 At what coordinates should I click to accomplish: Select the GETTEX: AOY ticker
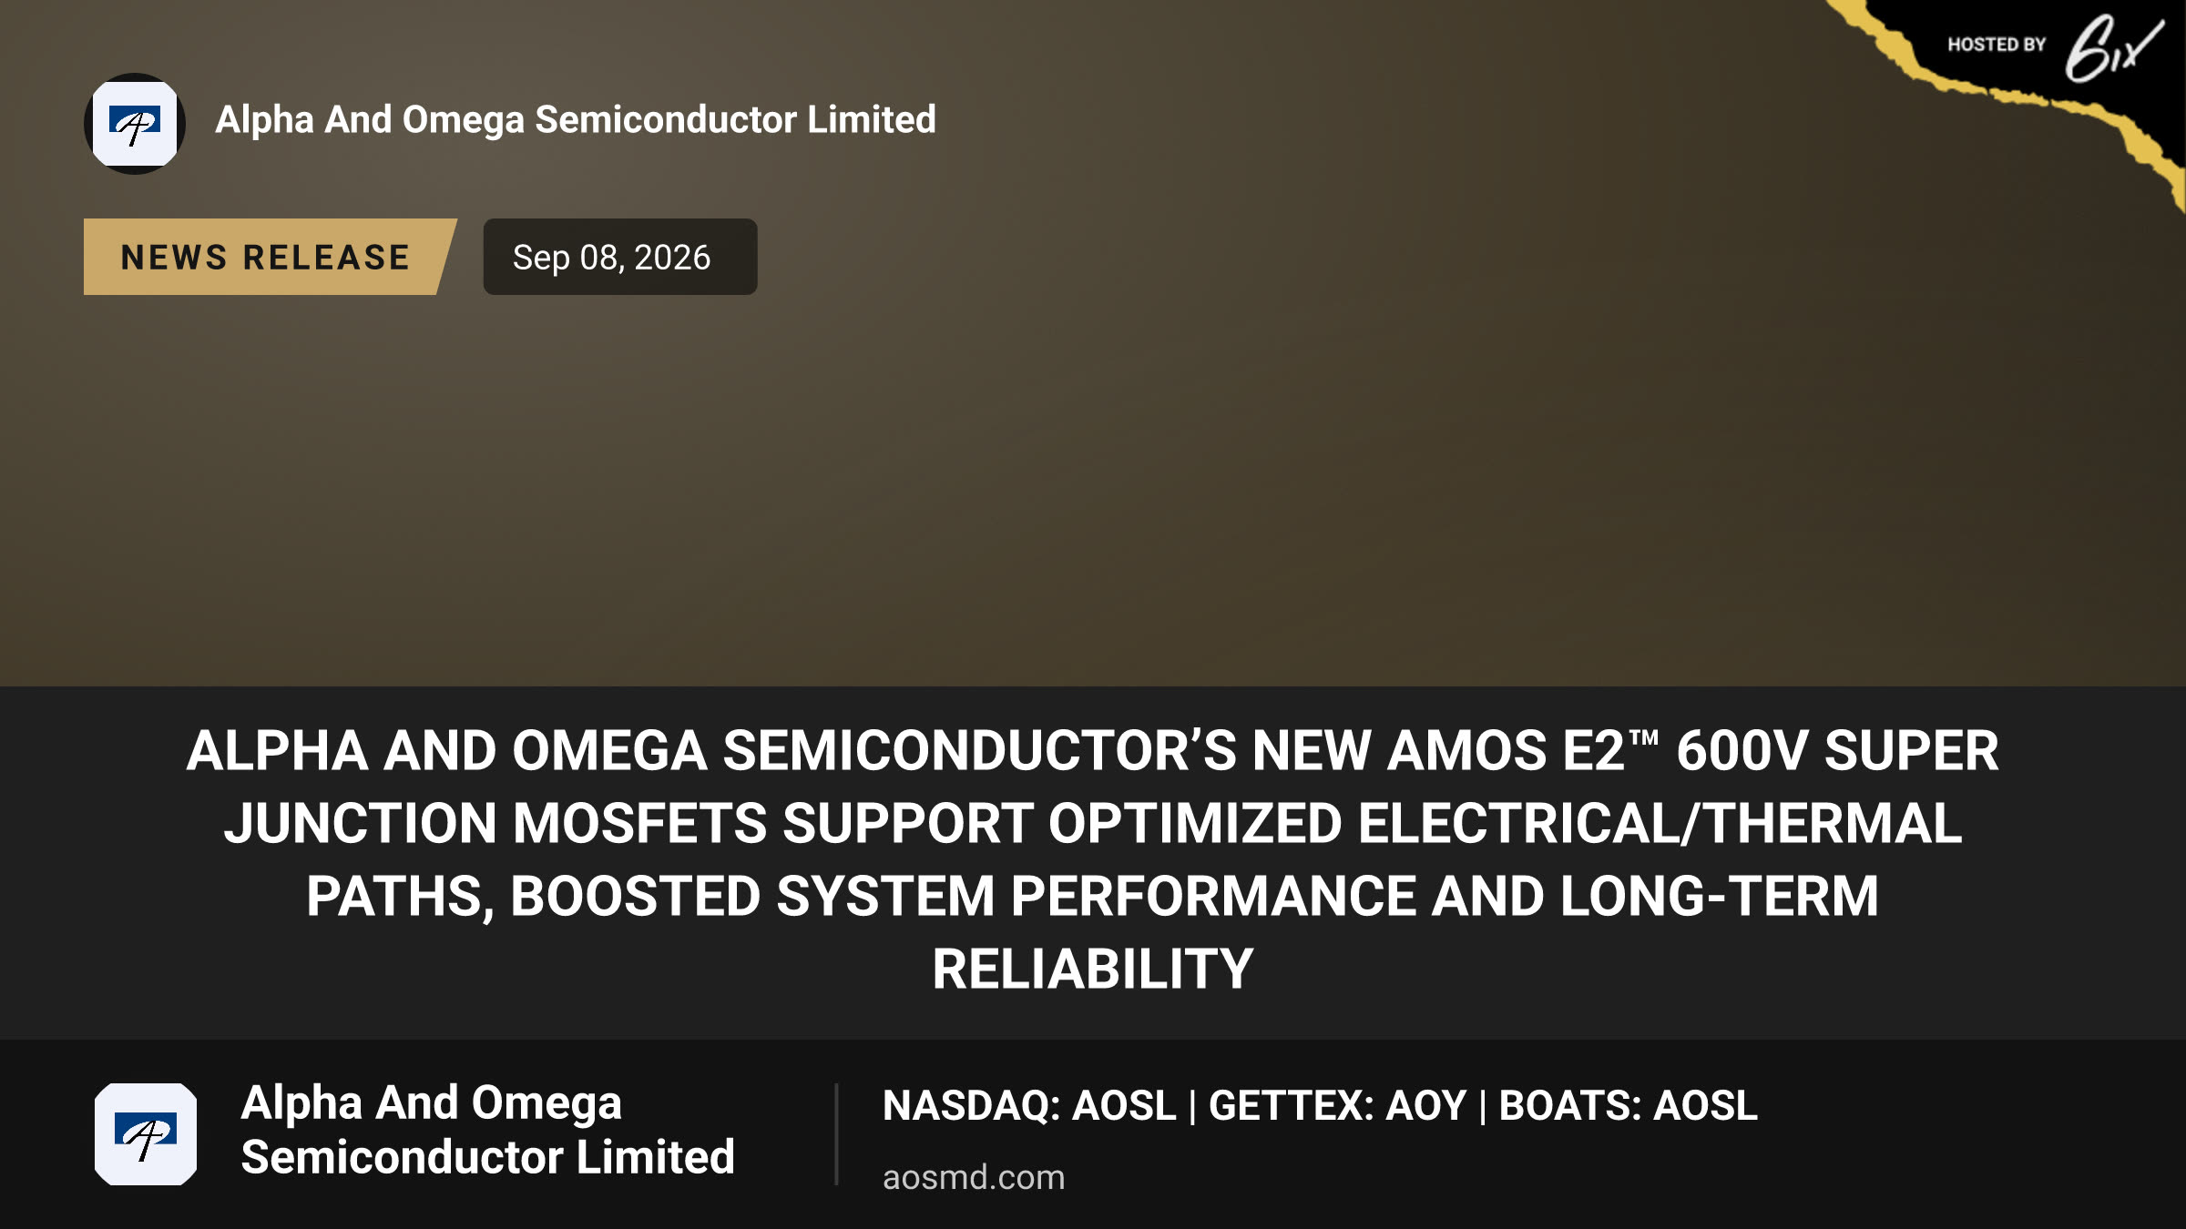pyautogui.click(x=1337, y=1105)
